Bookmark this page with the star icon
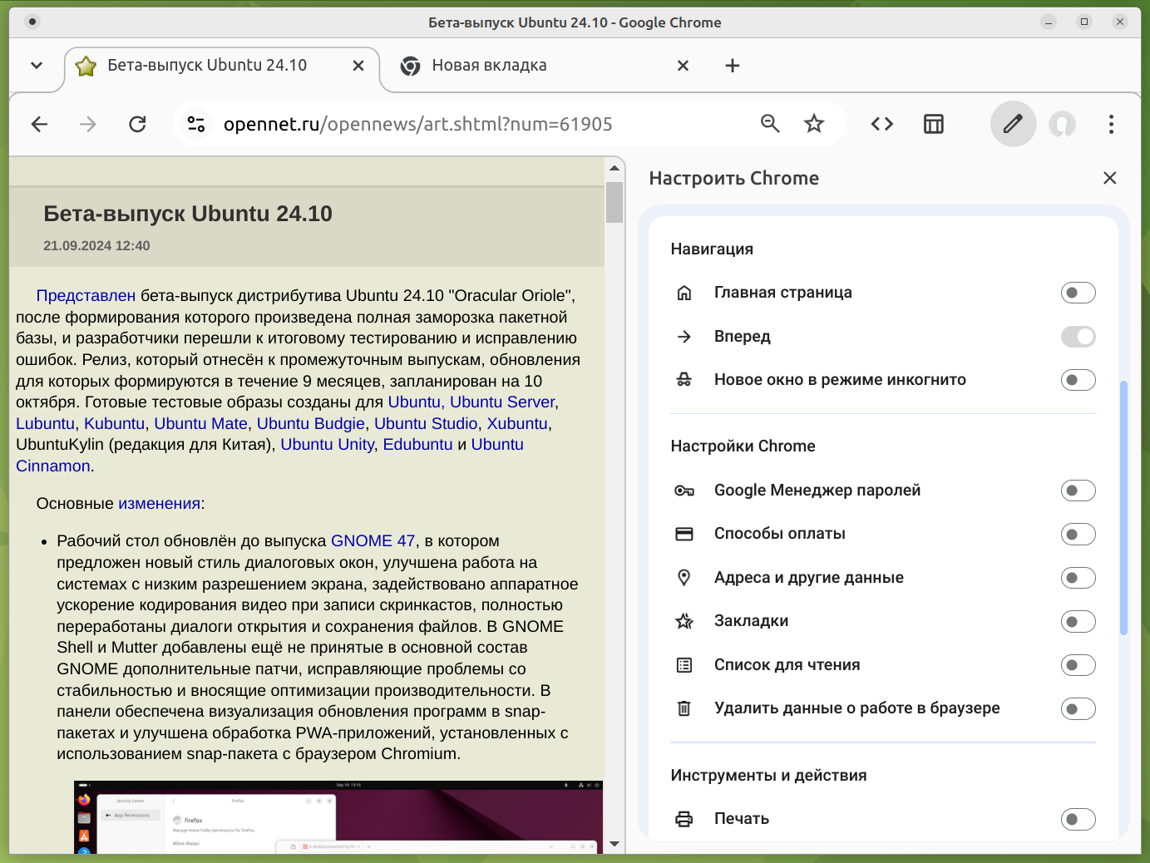The image size is (1150, 863). (x=814, y=125)
